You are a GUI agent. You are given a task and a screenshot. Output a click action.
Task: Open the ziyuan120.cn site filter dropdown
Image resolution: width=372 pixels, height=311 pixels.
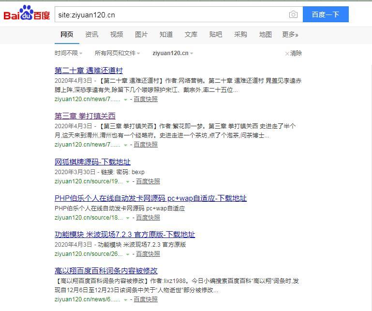click(173, 53)
